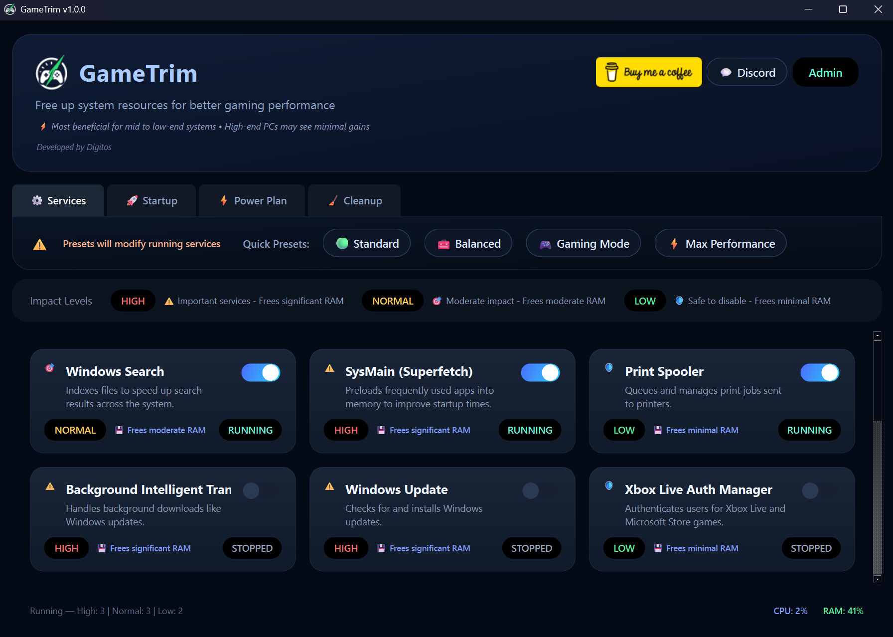This screenshot has width=893, height=637.
Task: Click the services list scrollbar up arrow
Action: 878,335
